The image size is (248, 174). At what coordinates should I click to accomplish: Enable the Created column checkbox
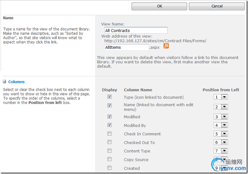(x=109, y=168)
